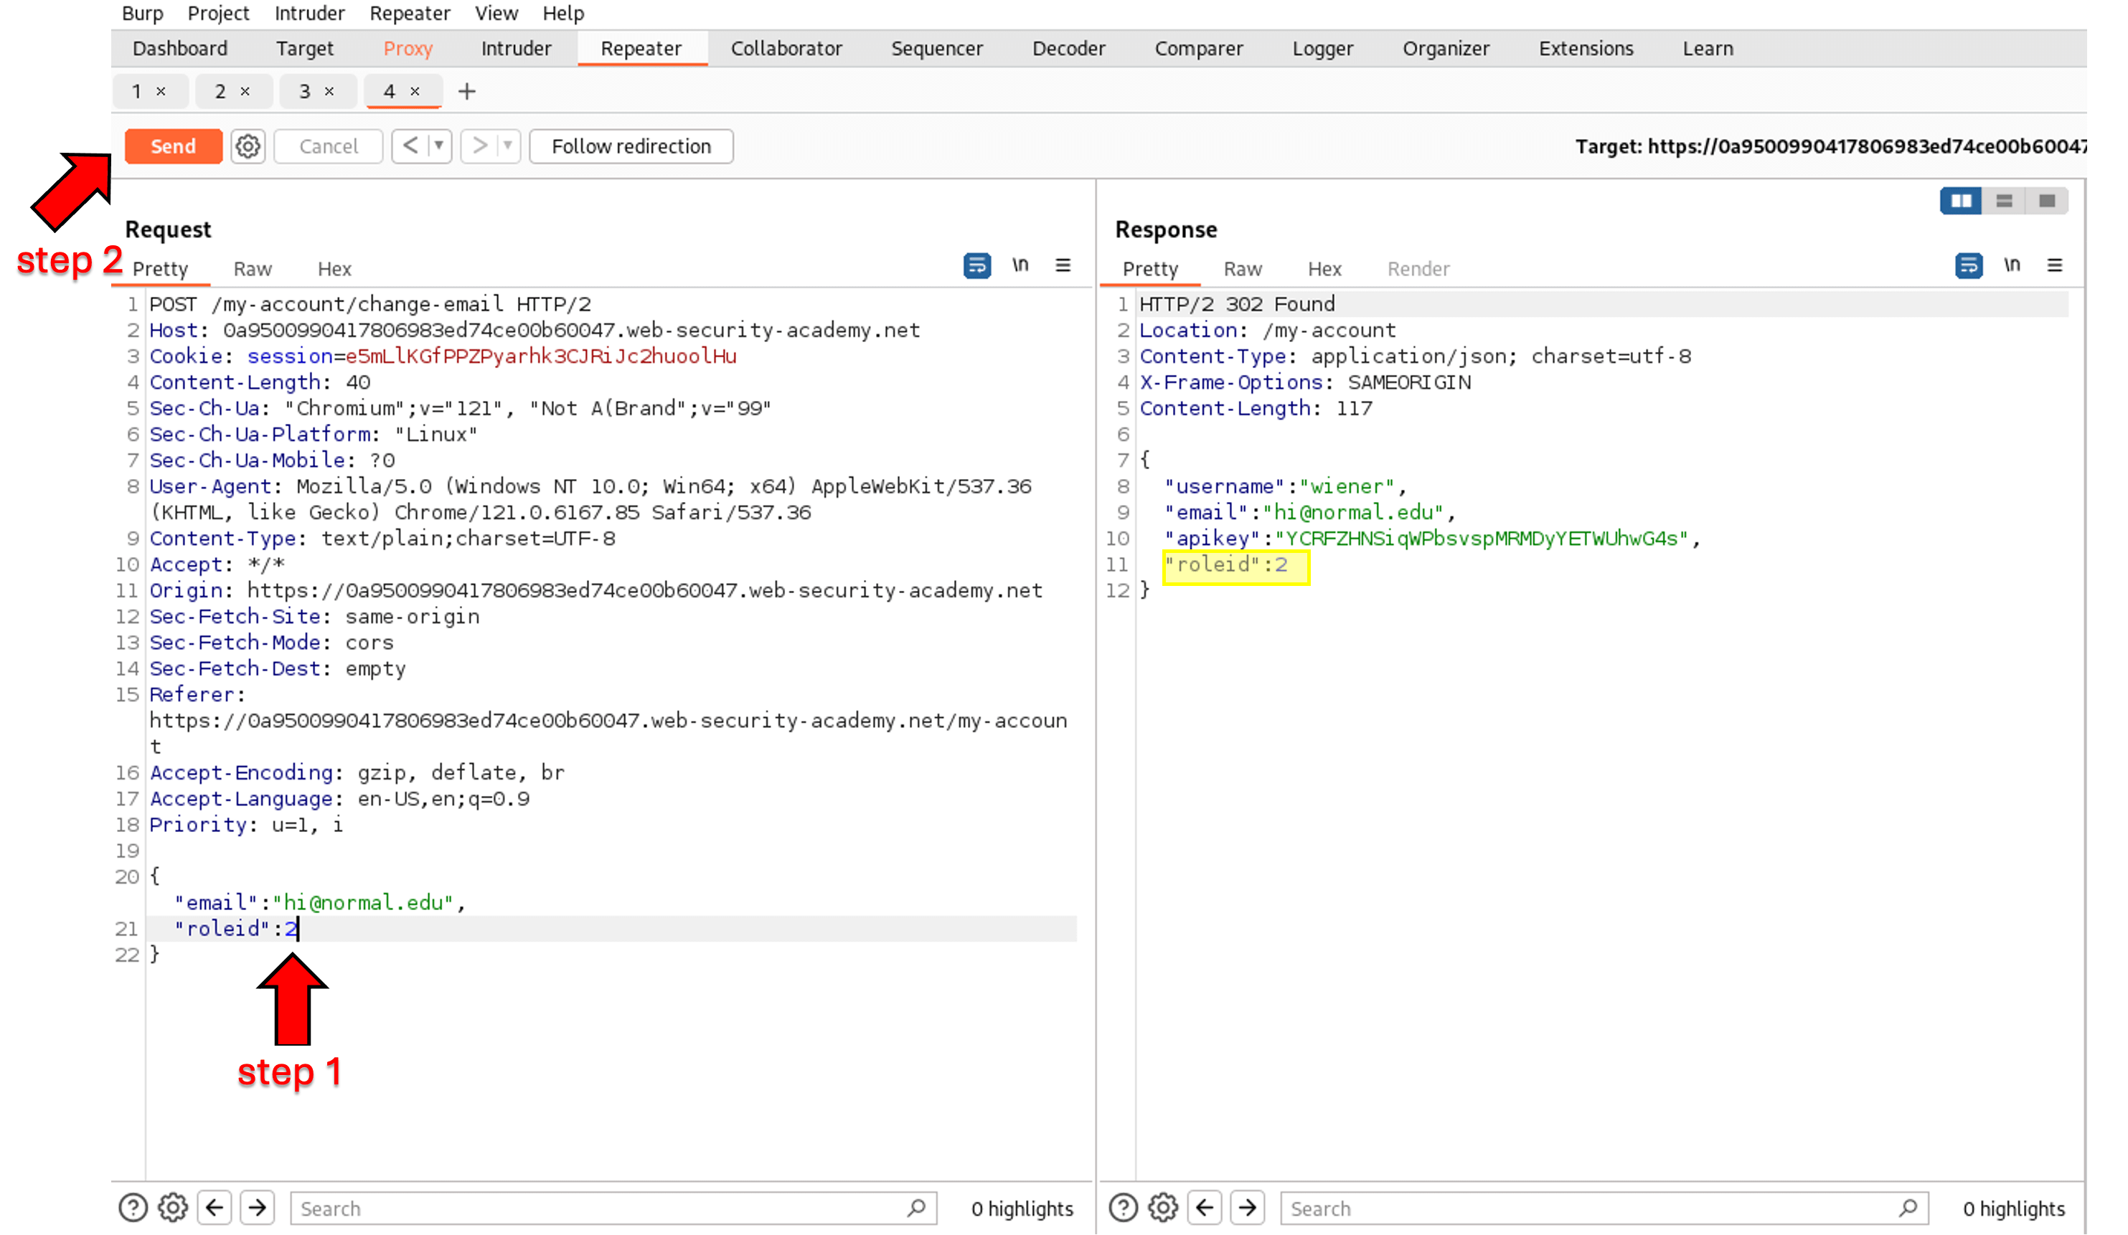Go back to previous request in history
The image size is (2128, 1235).
410,146
